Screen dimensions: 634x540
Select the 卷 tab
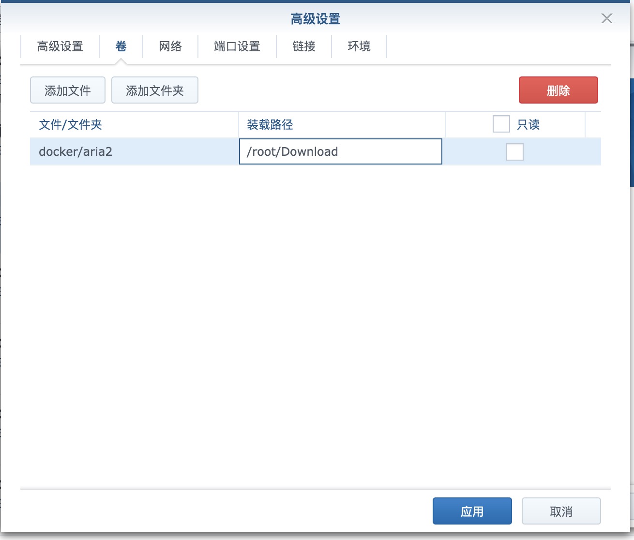(x=121, y=46)
